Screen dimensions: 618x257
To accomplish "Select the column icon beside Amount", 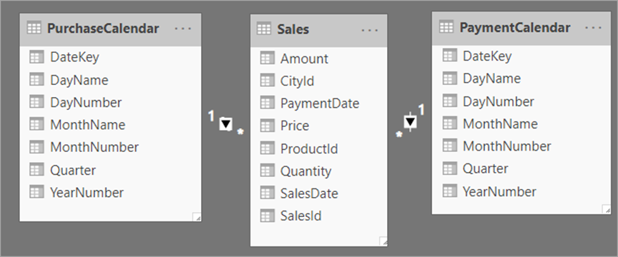I will (x=267, y=59).
